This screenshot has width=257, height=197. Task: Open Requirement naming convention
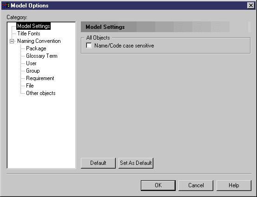[x=40, y=78]
